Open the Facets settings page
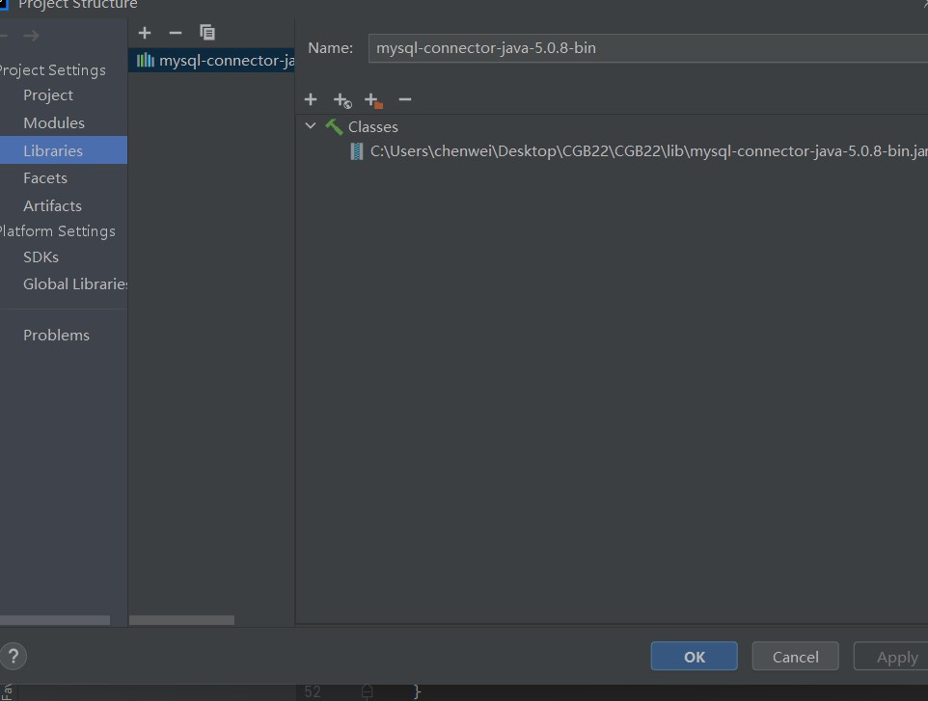Viewport: 928px width, 701px height. pos(45,178)
